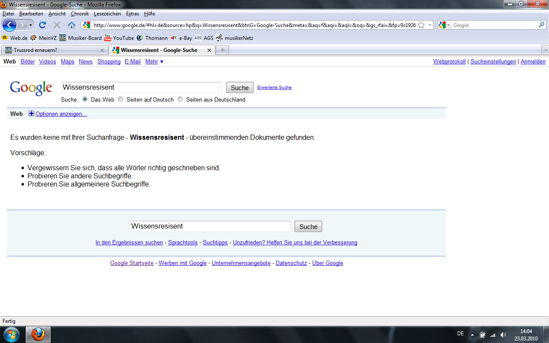Open the Chronik menu
The image size is (549, 343).
click(80, 14)
